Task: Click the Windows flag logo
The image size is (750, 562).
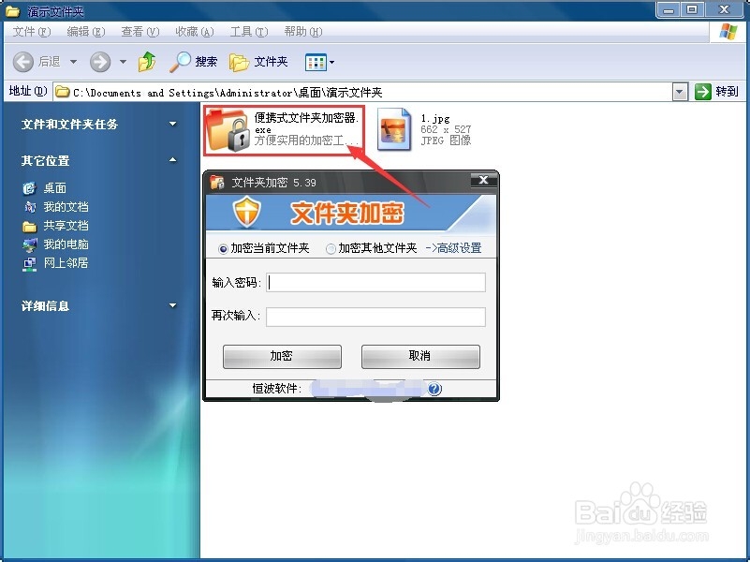Action: (728, 32)
